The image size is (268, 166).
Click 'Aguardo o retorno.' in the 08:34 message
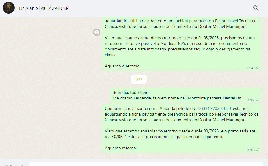pos(123,66)
